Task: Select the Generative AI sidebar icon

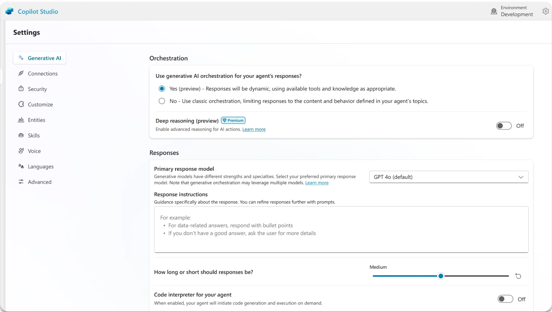Action: [x=21, y=58]
